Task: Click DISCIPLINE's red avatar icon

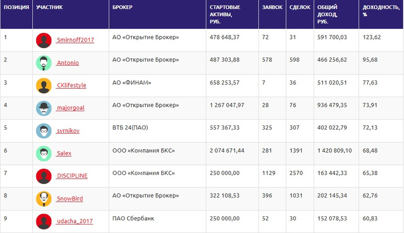Action: [x=44, y=176]
